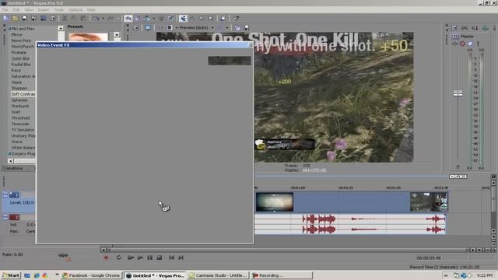
Task: Open the File menu
Action: click(5, 10)
